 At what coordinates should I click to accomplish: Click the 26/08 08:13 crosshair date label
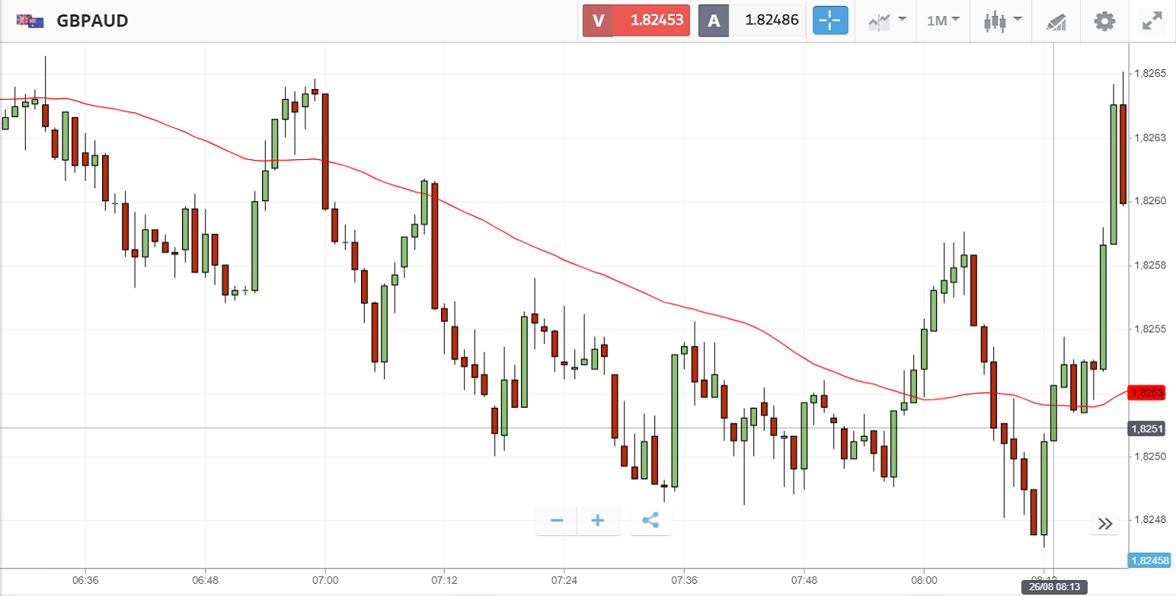coord(1054,587)
